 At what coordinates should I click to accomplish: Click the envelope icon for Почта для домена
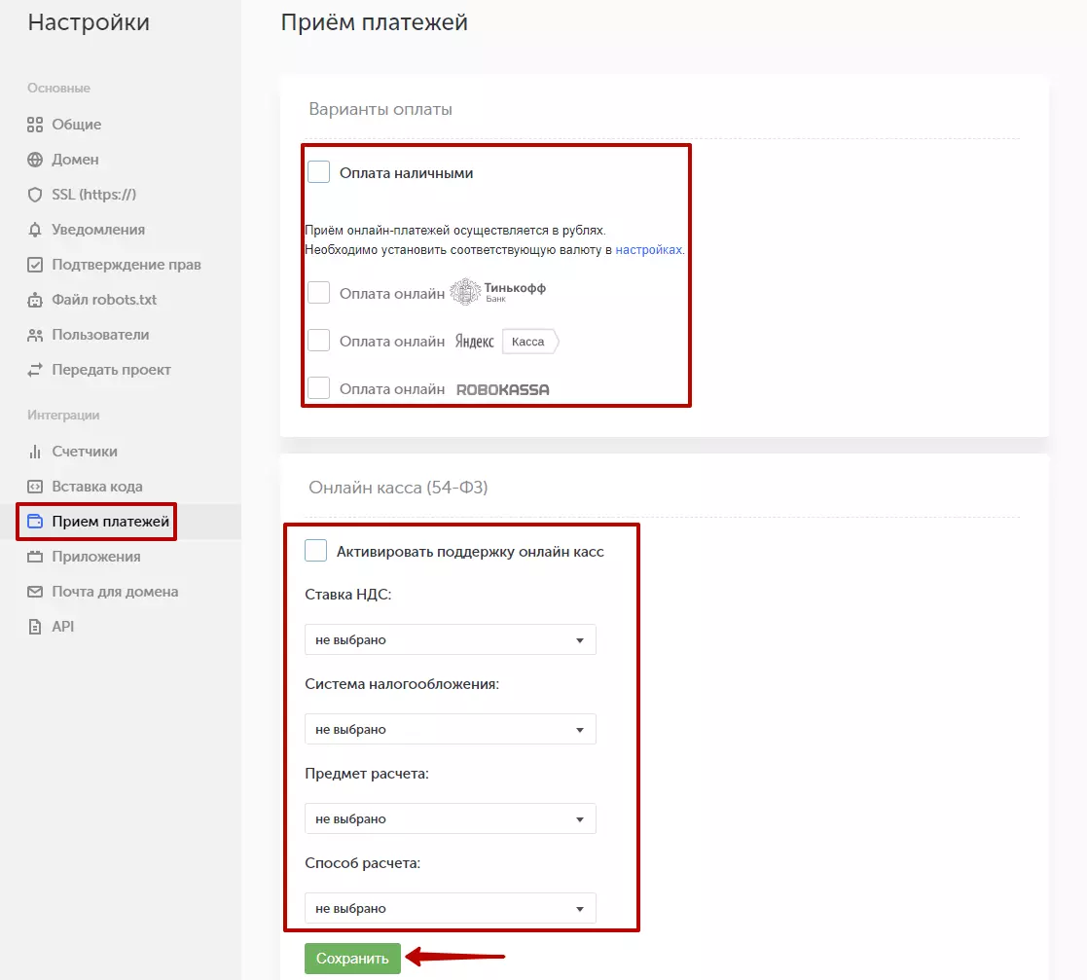35,592
